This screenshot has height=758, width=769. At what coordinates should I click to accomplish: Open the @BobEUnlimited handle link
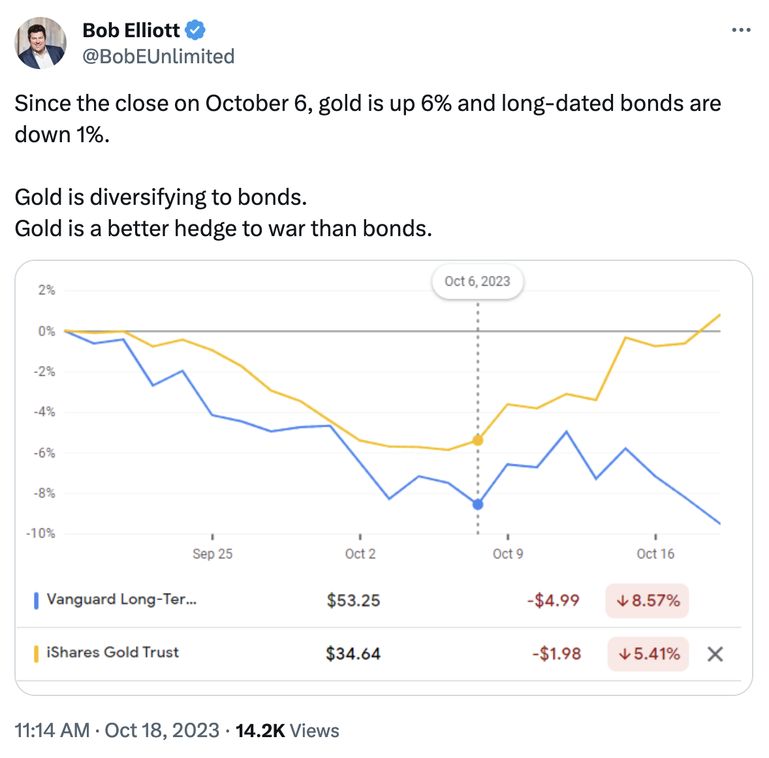click(159, 57)
